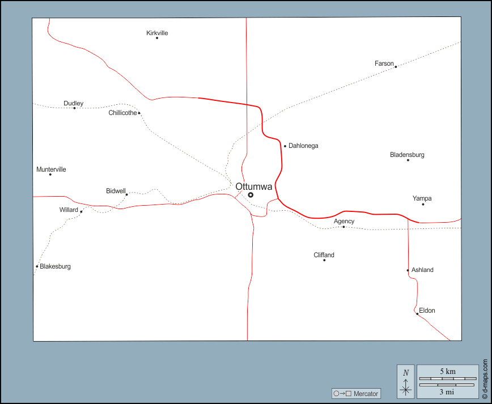Click the Farson town dot marker
This screenshot has width=492, height=404.
tap(396, 67)
